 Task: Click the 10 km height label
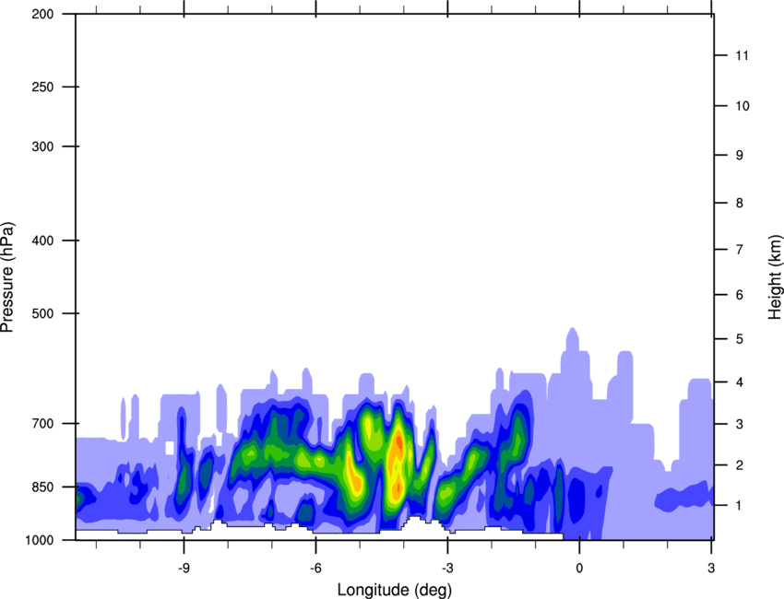click(x=742, y=106)
